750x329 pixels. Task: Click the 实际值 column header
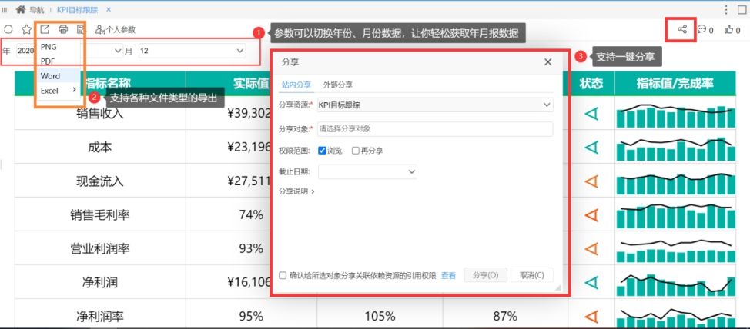[251, 84]
